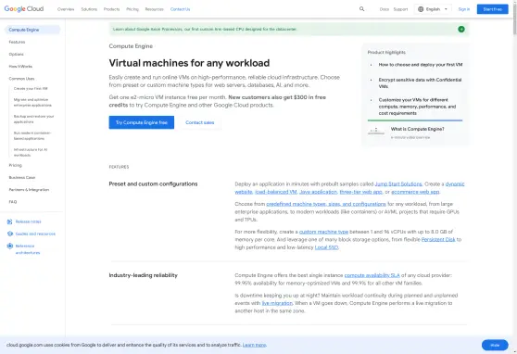Click the Docs link
Screen dimensions: 517x354
[x=385, y=9]
